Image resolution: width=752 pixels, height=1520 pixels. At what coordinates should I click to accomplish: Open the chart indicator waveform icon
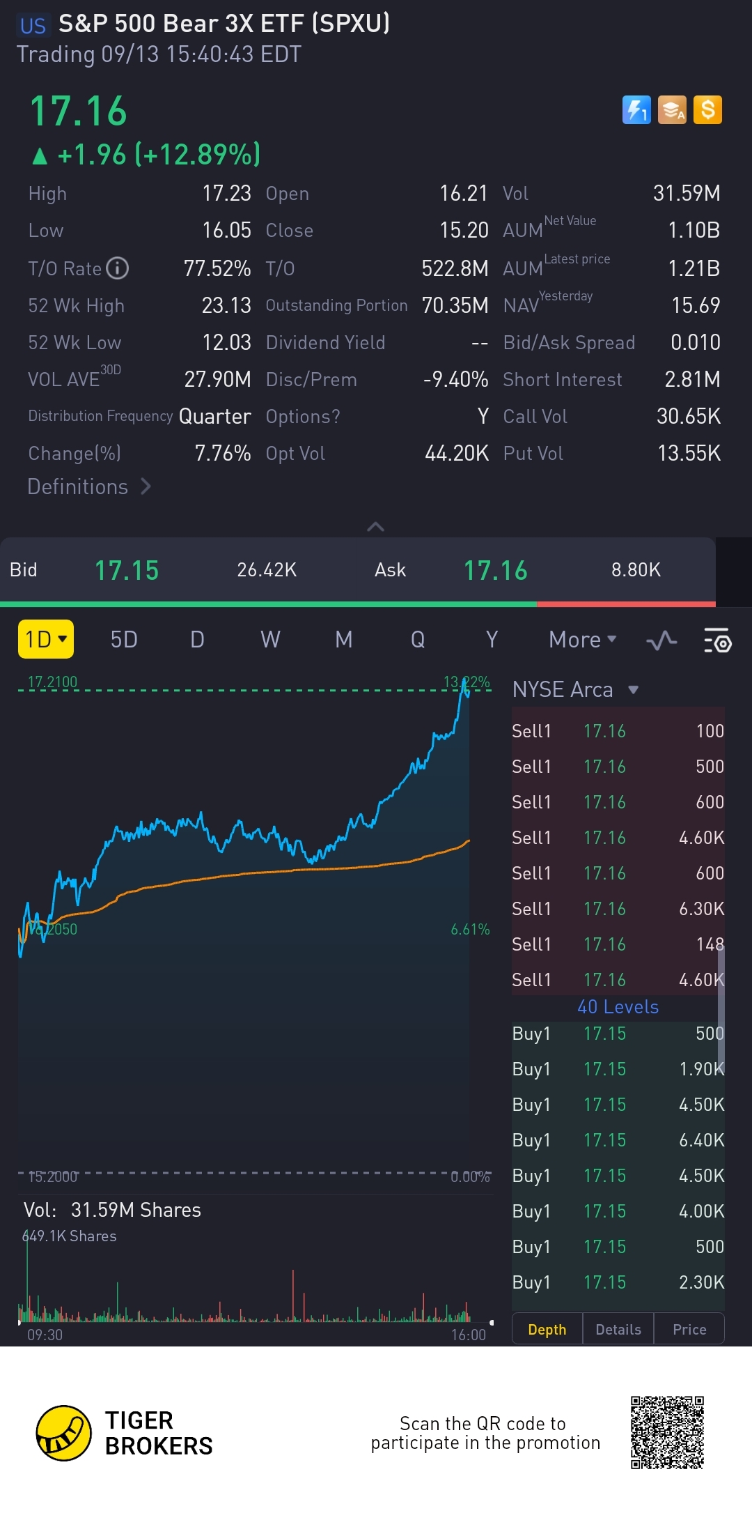pyautogui.click(x=661, y=640)
